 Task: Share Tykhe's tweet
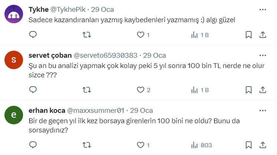[263, 35]
